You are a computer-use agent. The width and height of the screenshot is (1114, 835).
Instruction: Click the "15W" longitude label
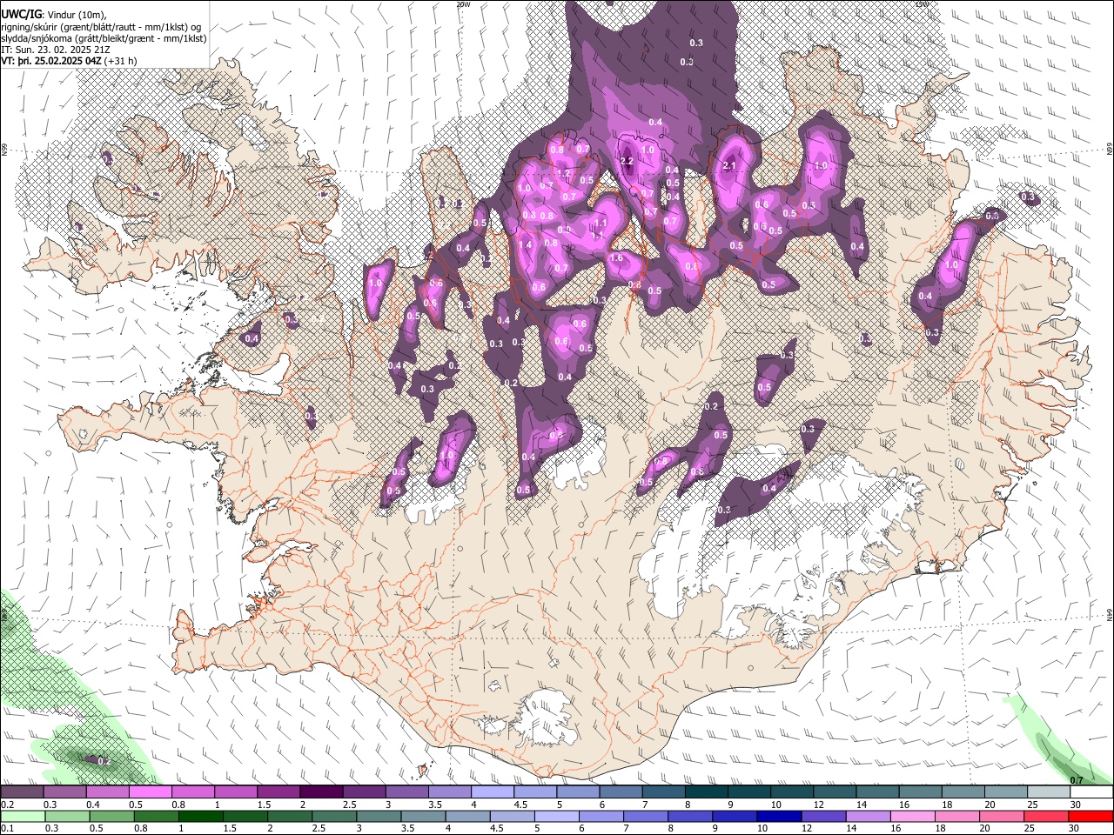[923, 3]
